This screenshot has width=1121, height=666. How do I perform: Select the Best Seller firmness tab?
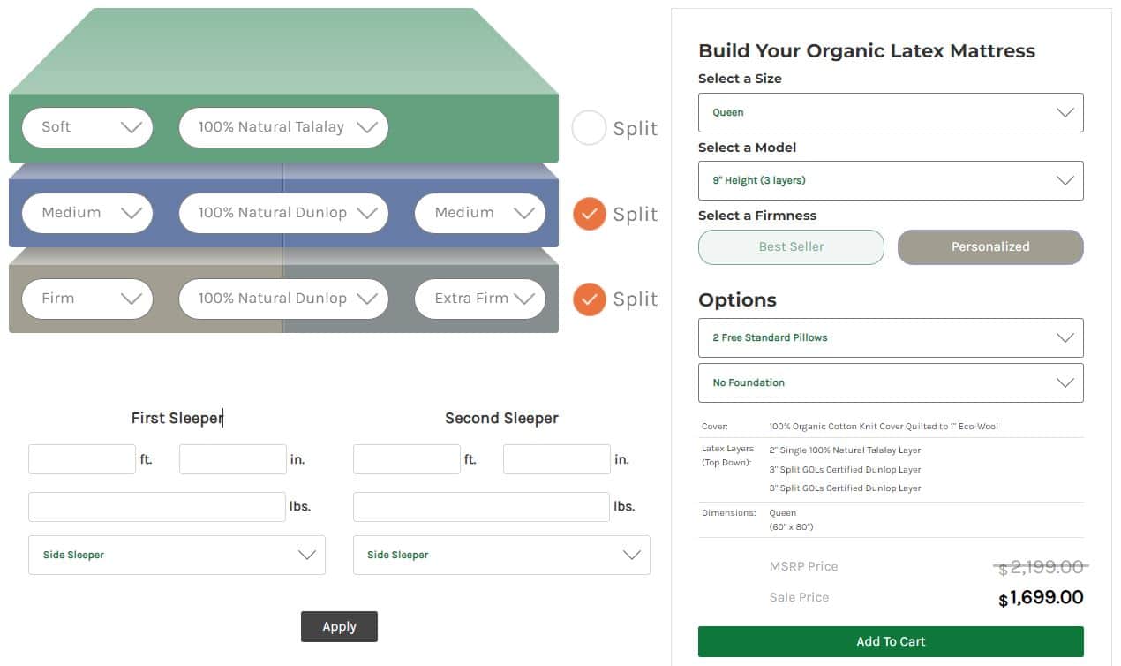click(791, 247)
